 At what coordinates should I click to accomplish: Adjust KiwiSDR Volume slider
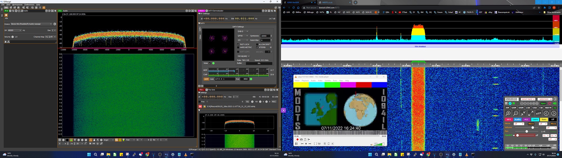coord(527,128)
